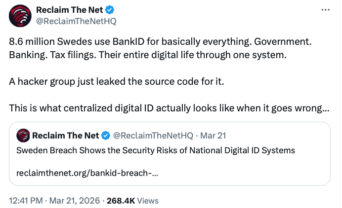
Task: Click the 12:41 PM time at the bottom
Action: 27,201
